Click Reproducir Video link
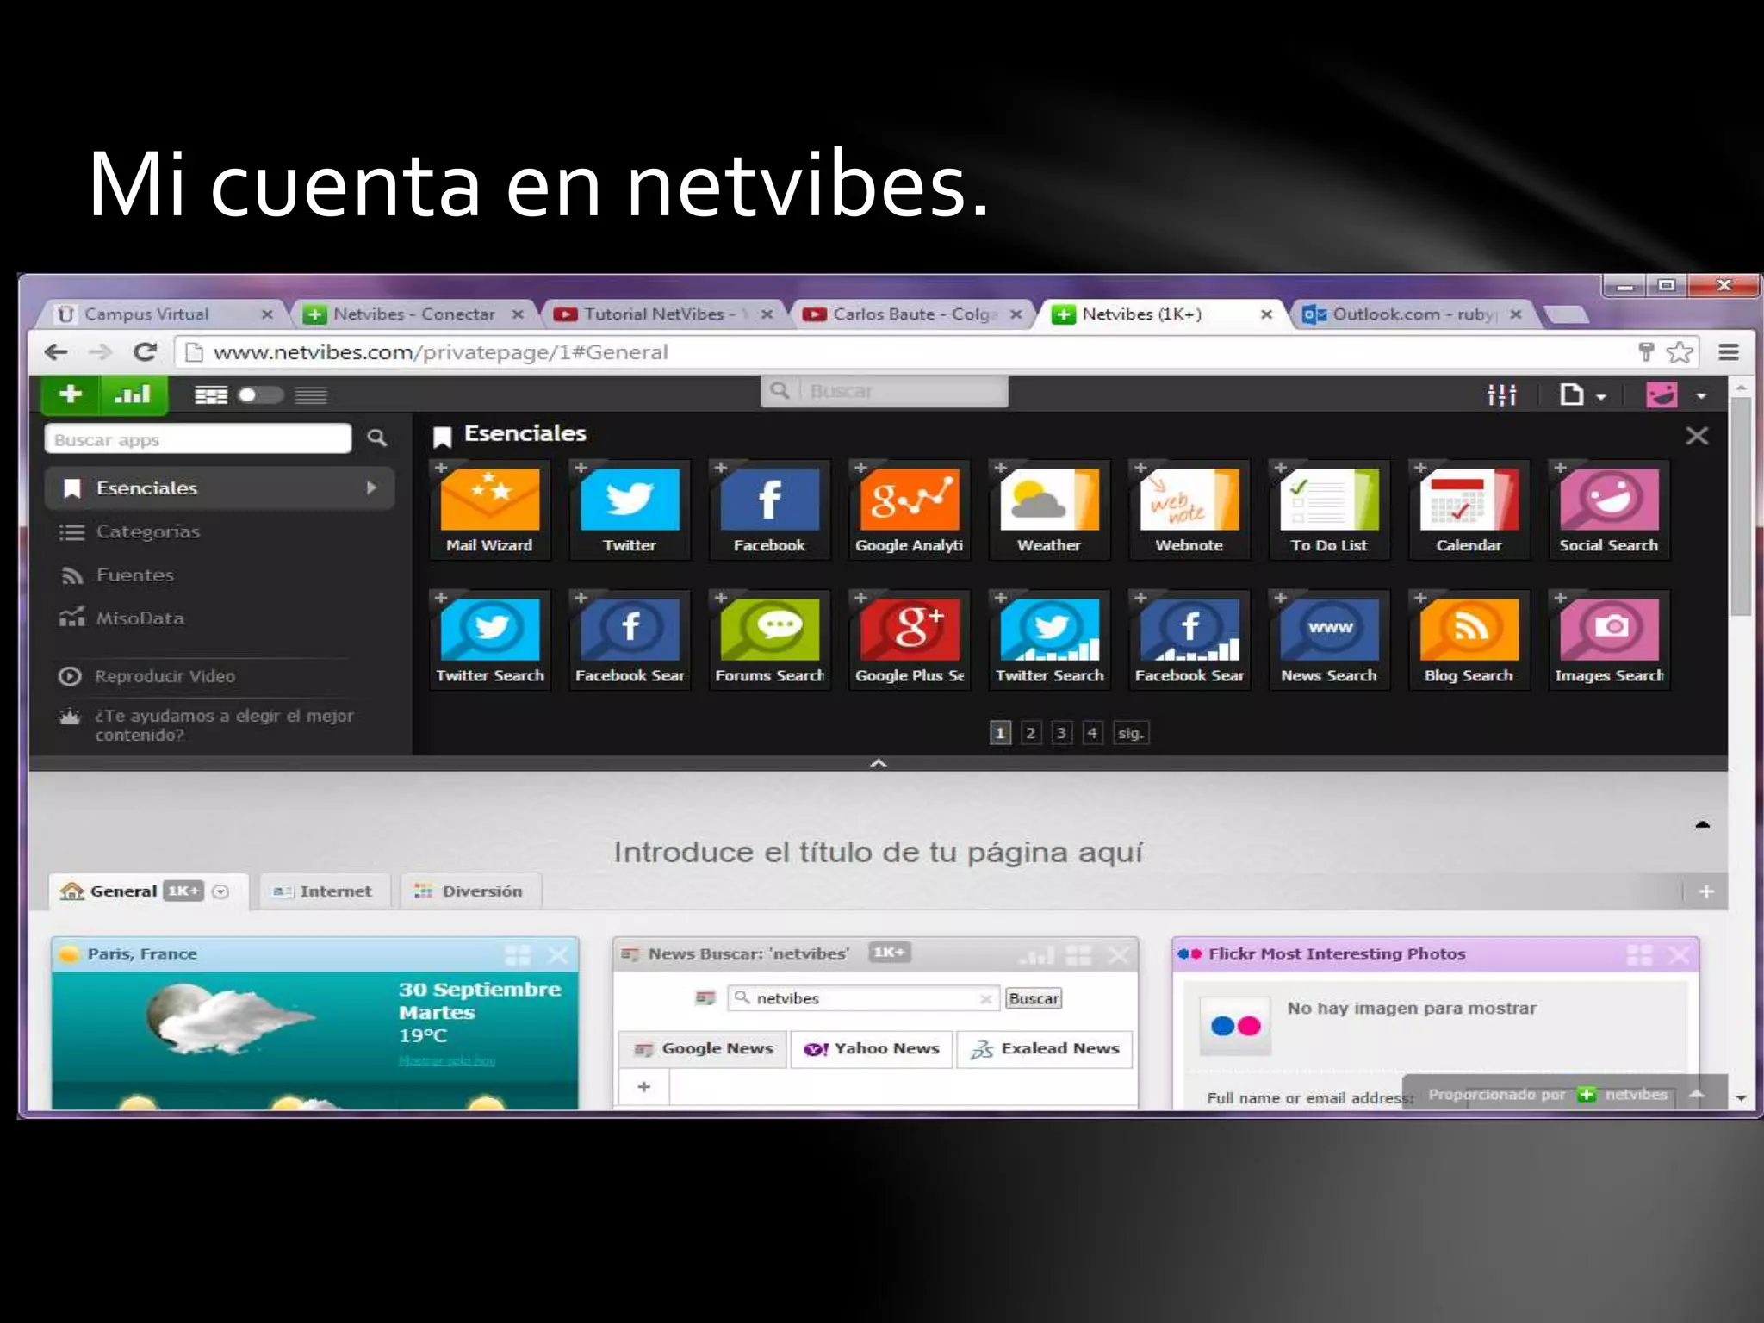This screenshot has height=1323, width=1764. (164, 676)
